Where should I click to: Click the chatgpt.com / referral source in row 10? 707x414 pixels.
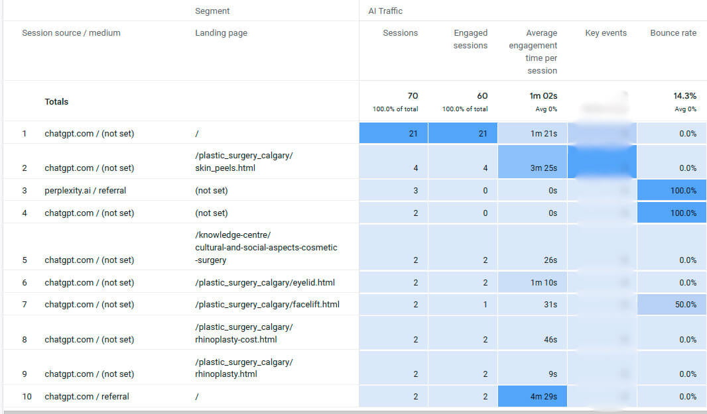86,397
